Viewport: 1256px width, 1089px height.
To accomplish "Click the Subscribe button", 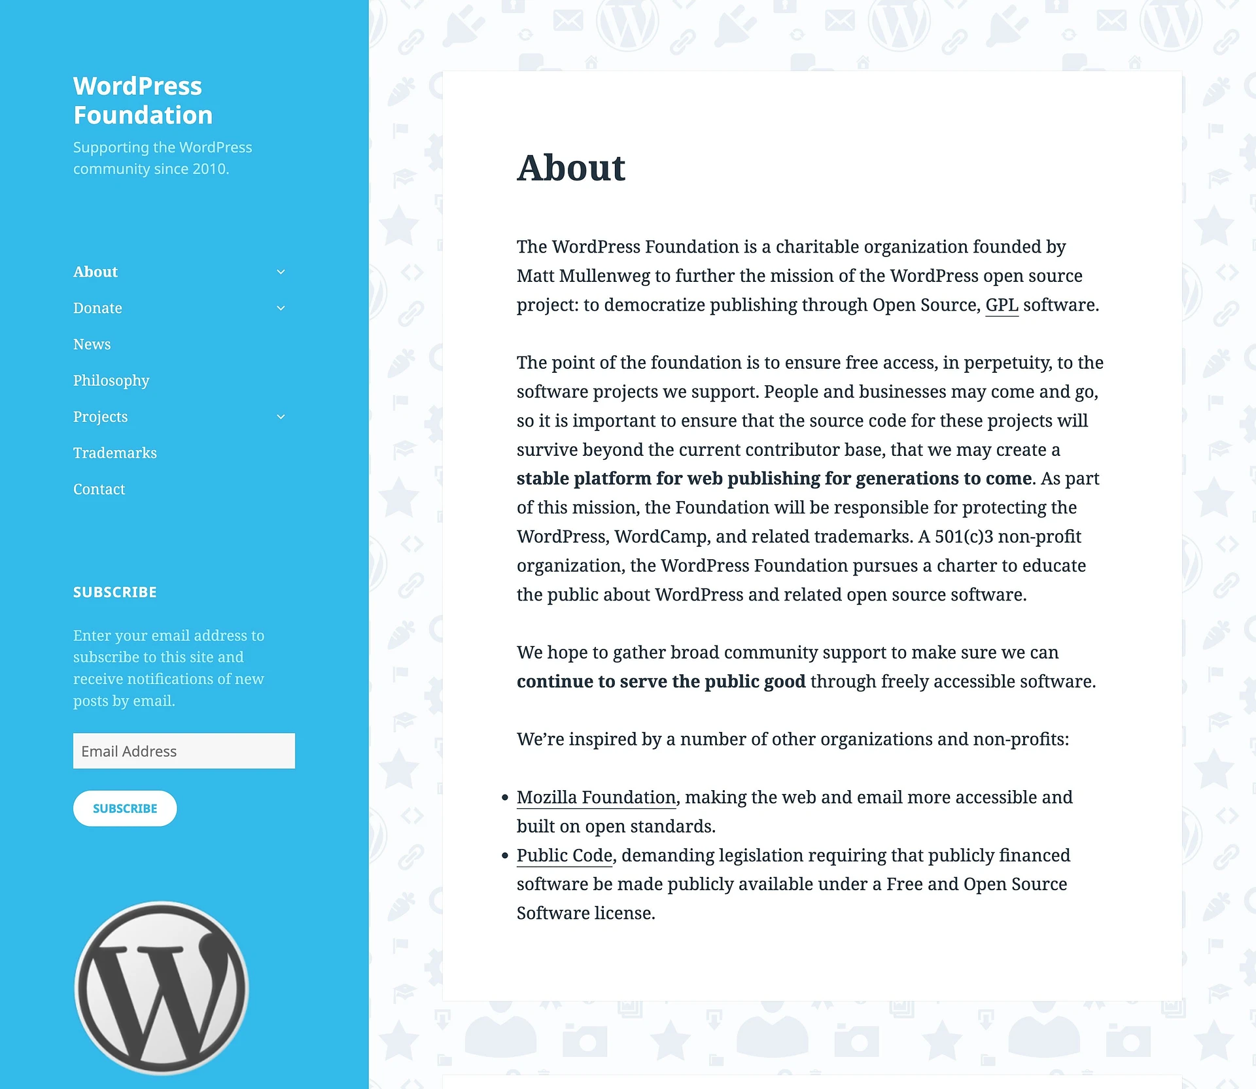I will click(124, 808).
